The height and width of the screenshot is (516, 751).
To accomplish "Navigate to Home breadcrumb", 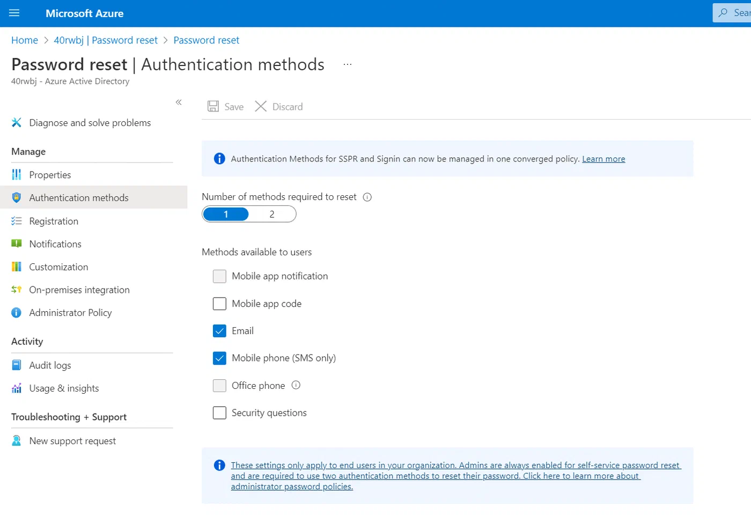I will click(25, 40).
